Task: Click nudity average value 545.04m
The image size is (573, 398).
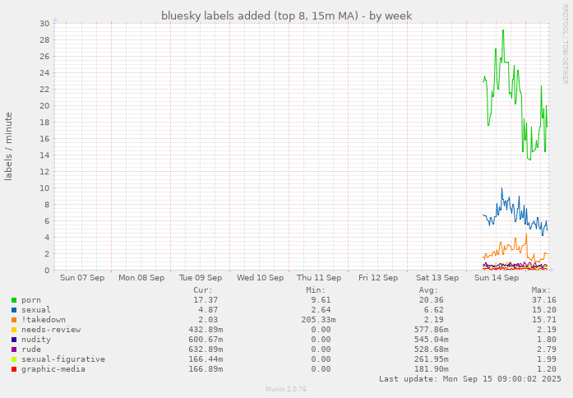Action: click(x=432, y=340)
